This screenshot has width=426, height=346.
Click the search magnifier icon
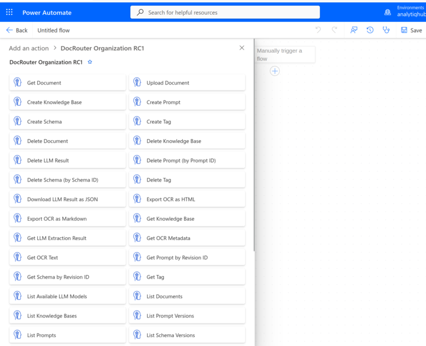pyautogui.click(x=140, y=12)
